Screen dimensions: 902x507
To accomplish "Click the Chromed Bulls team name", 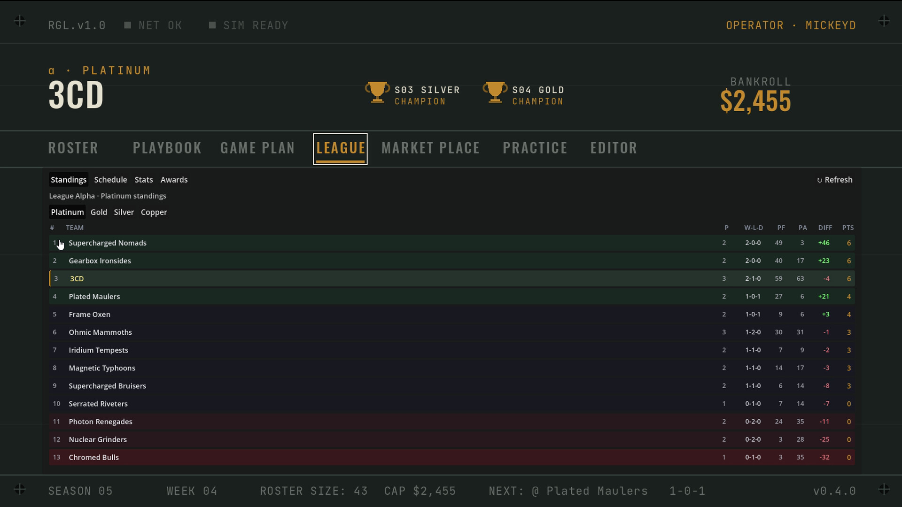I will [93, 457].
